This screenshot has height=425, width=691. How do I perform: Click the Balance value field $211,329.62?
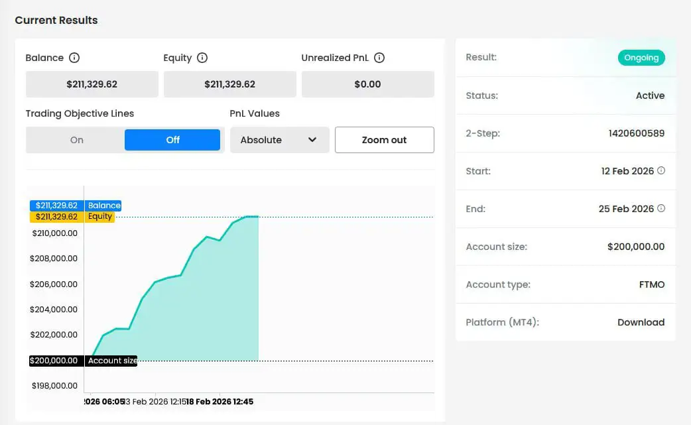click(x=92, y=84)
